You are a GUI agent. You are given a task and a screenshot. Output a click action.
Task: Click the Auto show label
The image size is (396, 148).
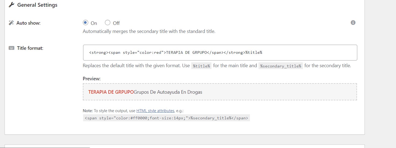click(29, 23)
